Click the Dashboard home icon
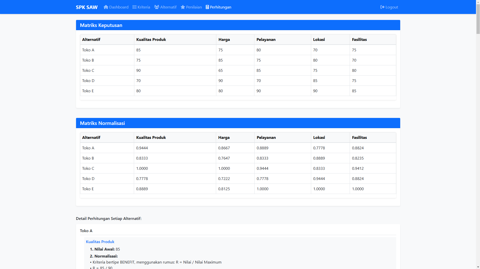 pyautogui.click(x=106, y=7)
